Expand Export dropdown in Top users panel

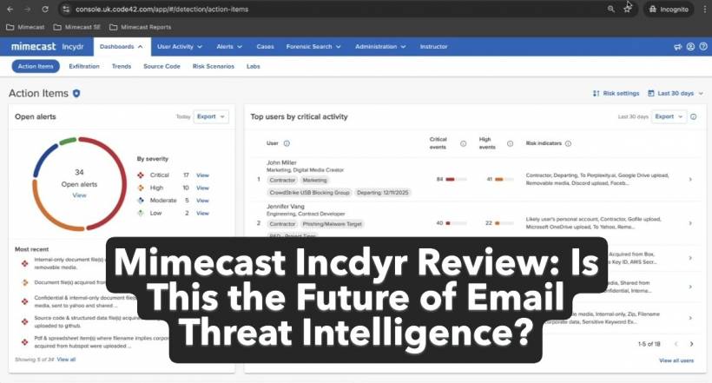[x=669, y=116]
